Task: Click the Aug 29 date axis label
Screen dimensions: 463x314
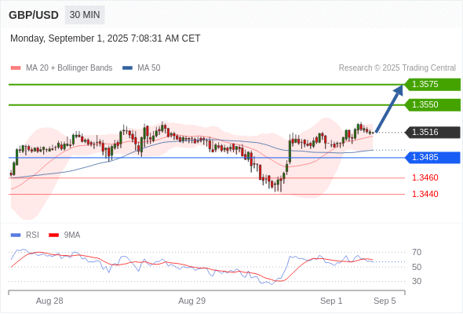Action: [191, 301]
